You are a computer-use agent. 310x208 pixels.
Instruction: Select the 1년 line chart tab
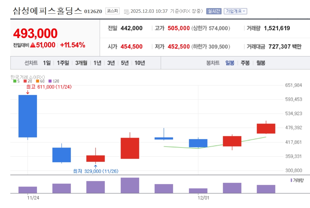97,63
